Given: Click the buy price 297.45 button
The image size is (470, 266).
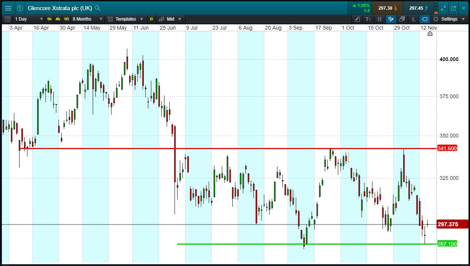Looking at the screenshot, I should tap(418, 8).
